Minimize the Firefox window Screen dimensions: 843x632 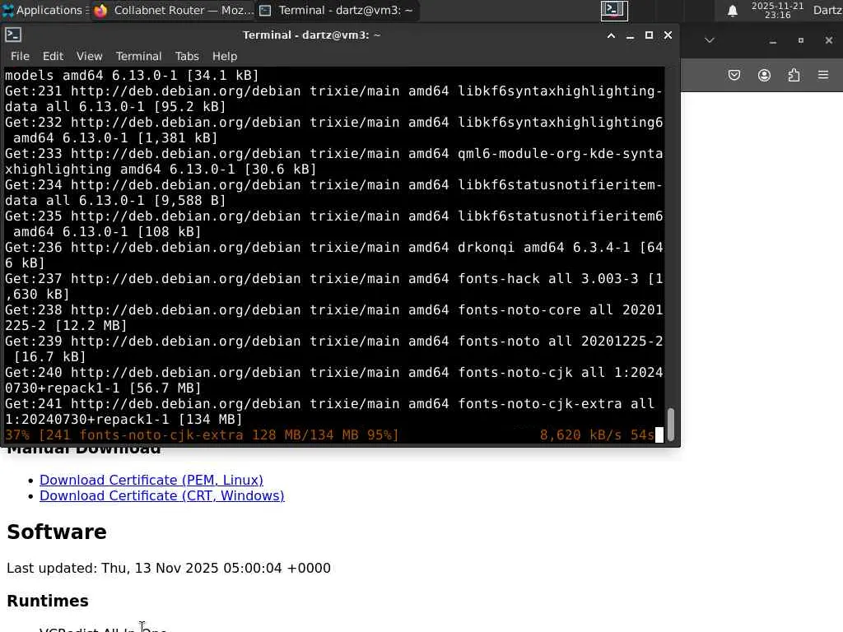(772, 41)
